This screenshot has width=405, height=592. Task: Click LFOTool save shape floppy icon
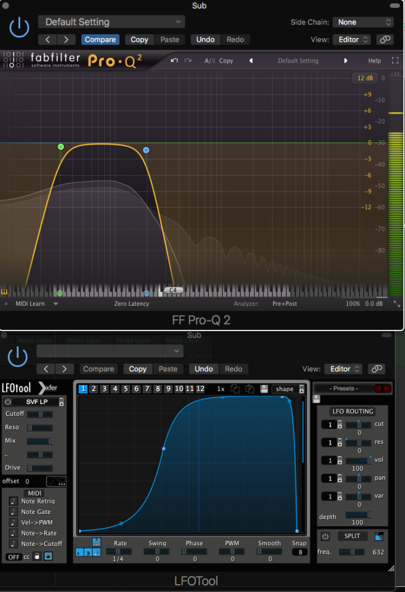[x=264, y=389]
